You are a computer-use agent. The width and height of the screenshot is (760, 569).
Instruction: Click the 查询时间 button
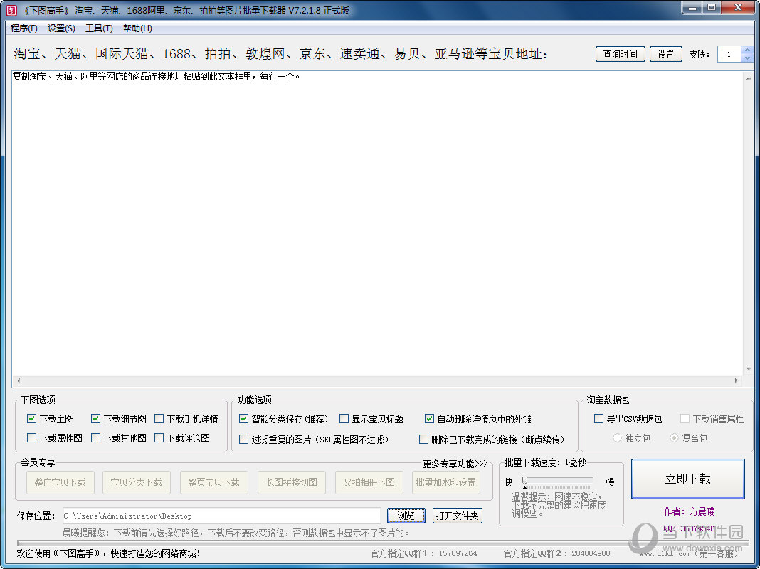click(620, 54)
